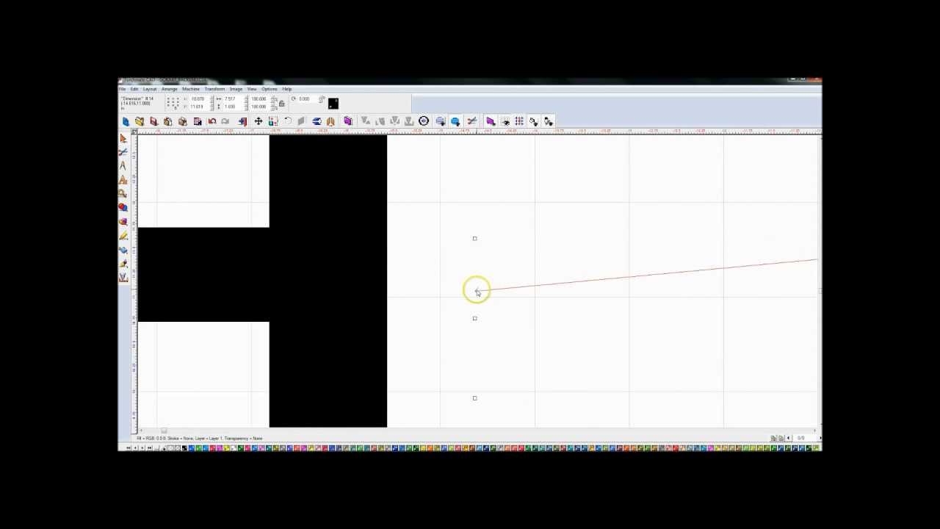Click the four-way move arrows icon
This screenshot has width=940, height=529.
pyautogui.click(x=258, y=121)
